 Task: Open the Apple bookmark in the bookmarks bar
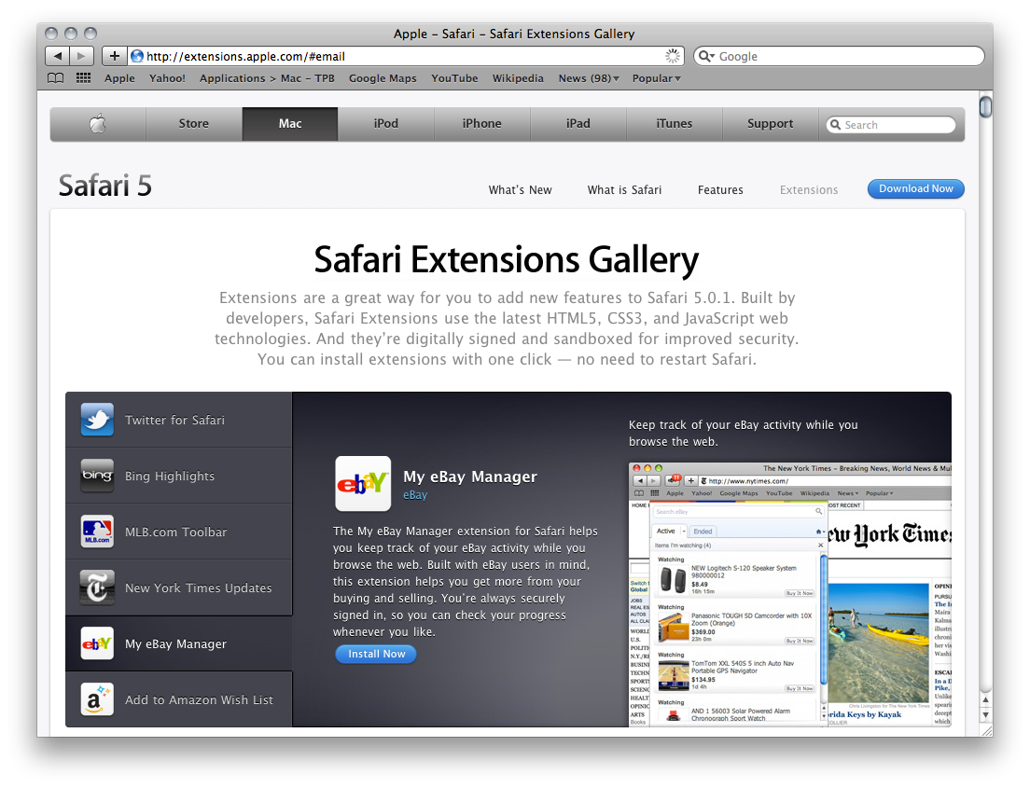click(x=119, y=78)
